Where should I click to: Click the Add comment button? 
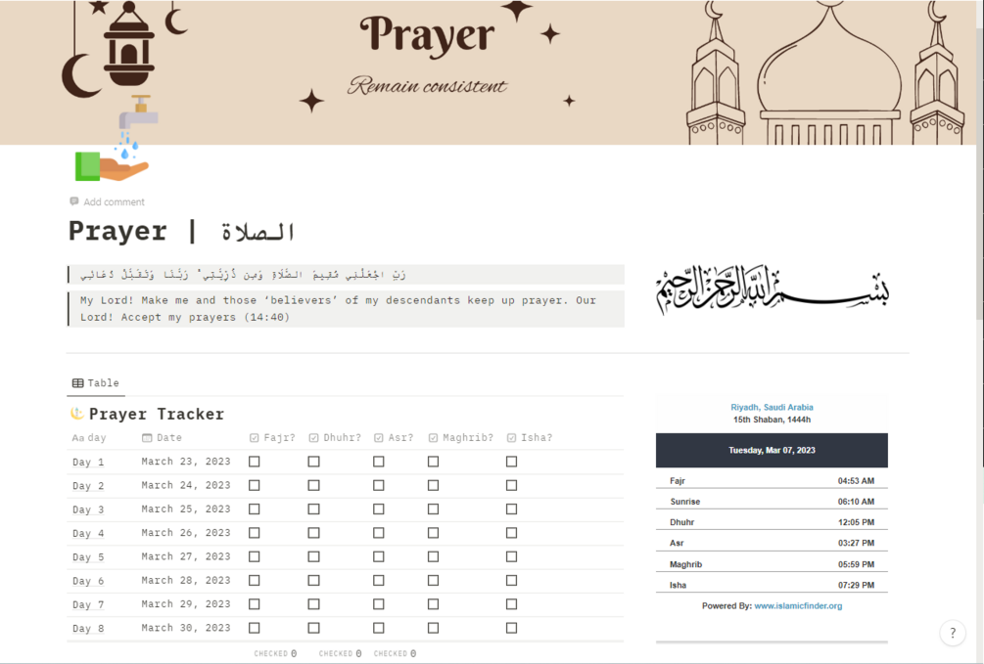(x=108, y=201)
